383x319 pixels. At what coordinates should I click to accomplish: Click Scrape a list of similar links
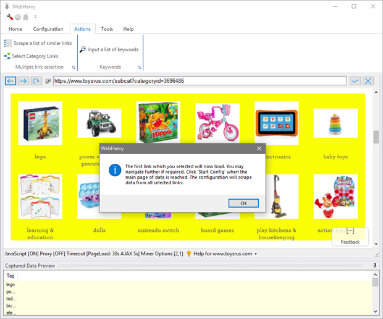coord(38,43)
